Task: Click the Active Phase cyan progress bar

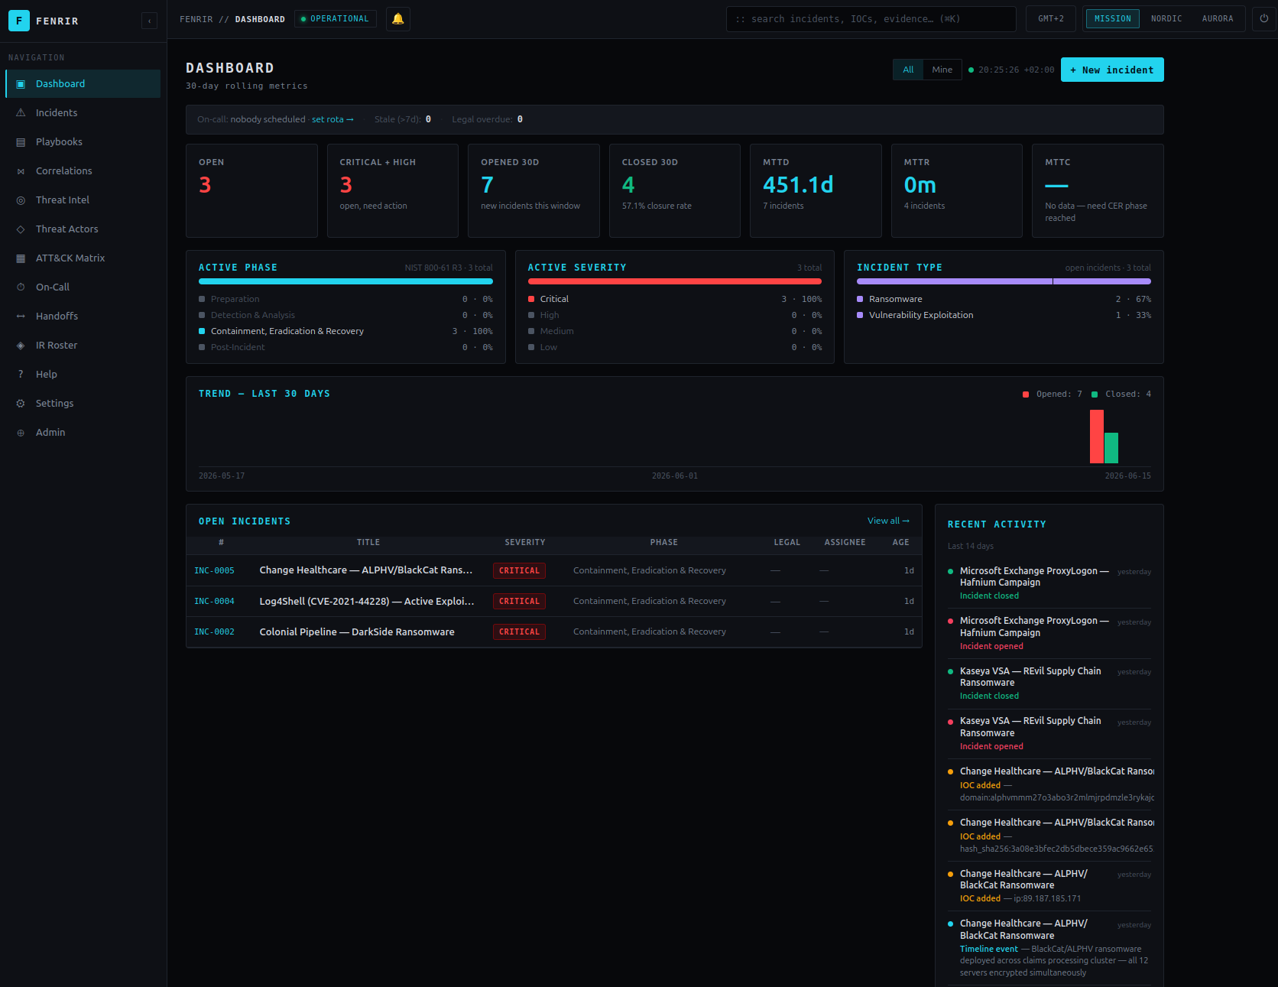Action: point(345,281)
